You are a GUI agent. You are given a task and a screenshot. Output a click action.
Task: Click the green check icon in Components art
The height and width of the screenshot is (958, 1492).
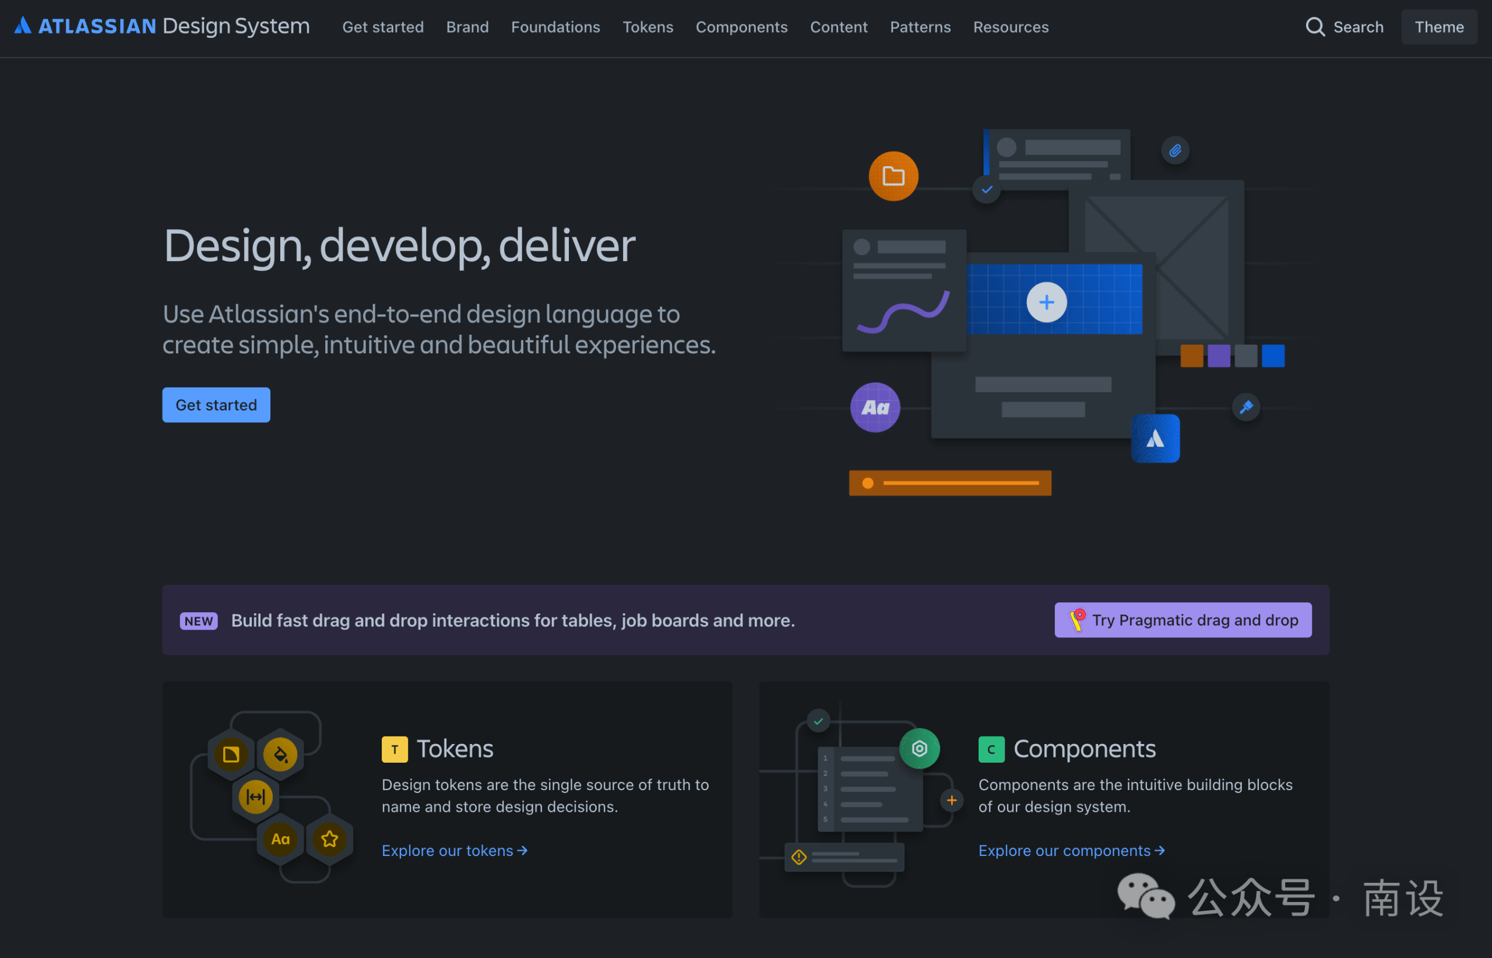[818, 722]
